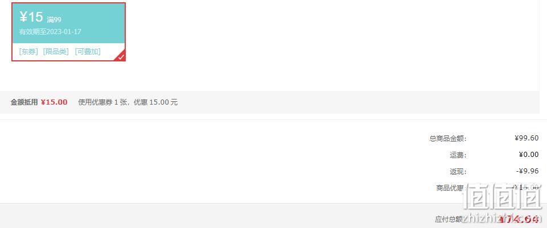The height and width of the screenshot is (228, 547).
Task: Click the 金额抵用 label
Action: click(x=24, y=102)
